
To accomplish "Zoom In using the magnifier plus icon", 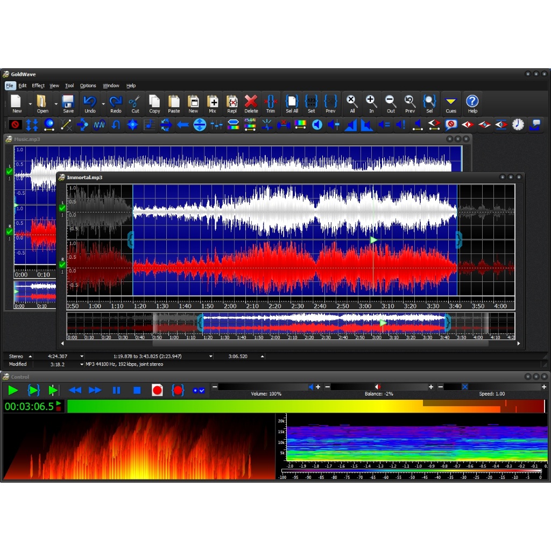I will 371,103.
